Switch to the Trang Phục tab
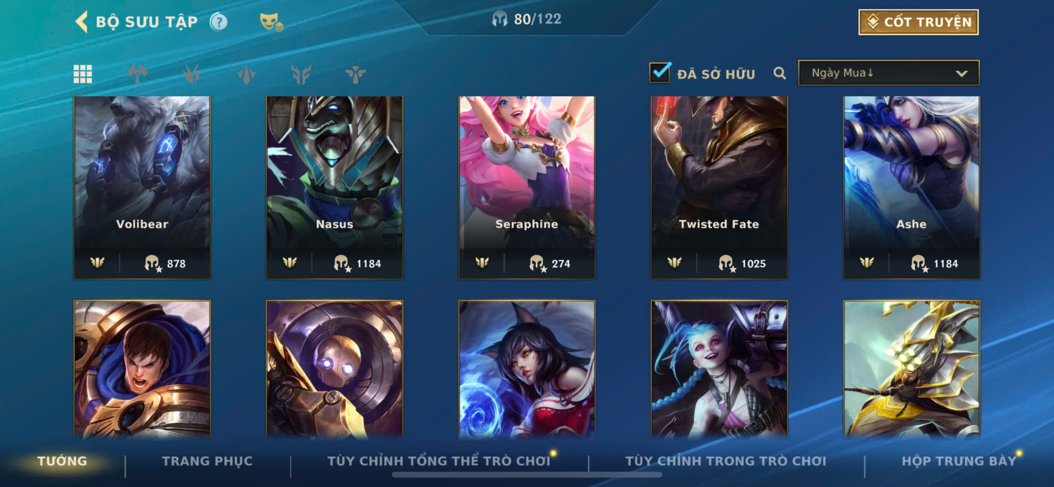 (x=207, y=461)
